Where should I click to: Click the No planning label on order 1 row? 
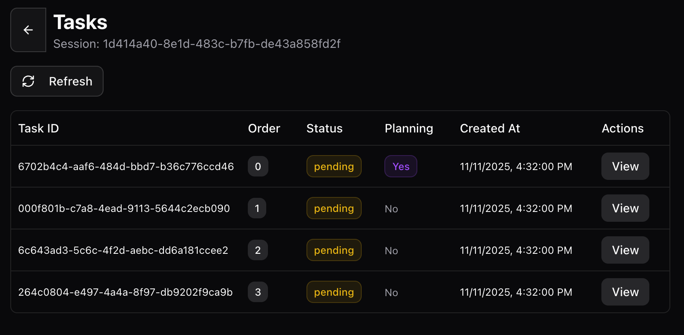pyautogui.click(x=391, y=209)
